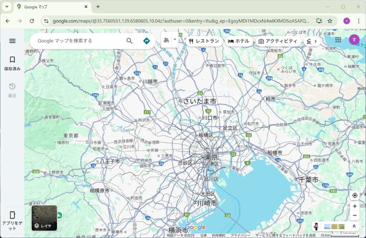Click the green park marker near レイヤ
This screenshot has height=238, width=366.
(x=59, y=216)
